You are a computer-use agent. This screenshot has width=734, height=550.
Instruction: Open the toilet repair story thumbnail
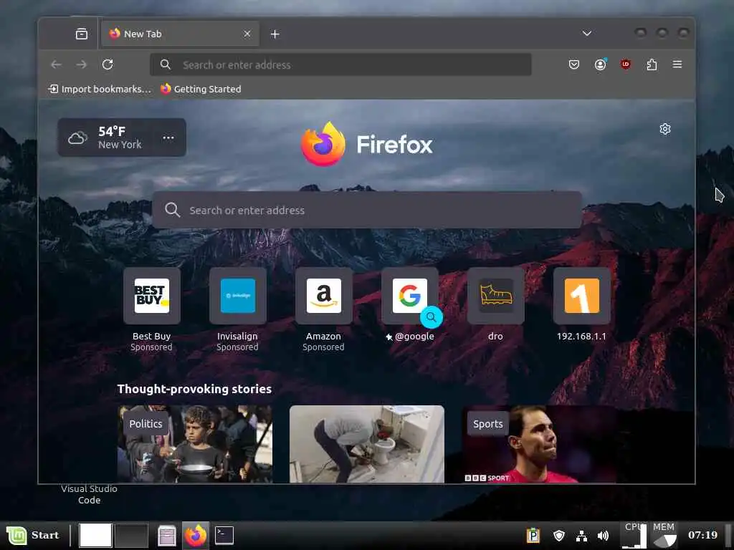[367, 444]
